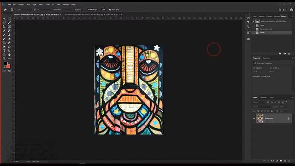Select the Eyedropper tool
This screenshot has height=166, width=295.
(x=4, y=31)
